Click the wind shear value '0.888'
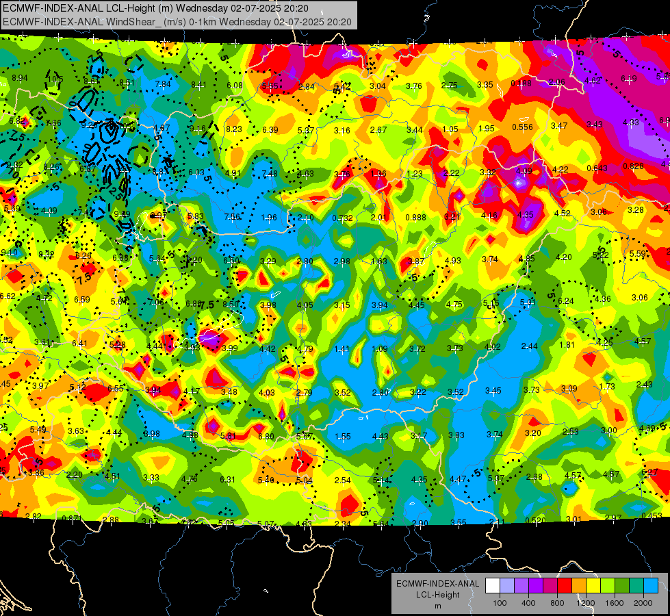 click(x=416, y=217)
